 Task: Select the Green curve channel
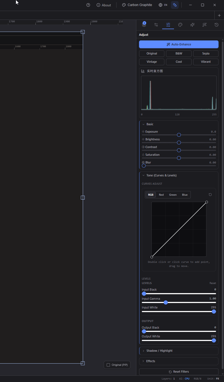(x=173, y=195)
